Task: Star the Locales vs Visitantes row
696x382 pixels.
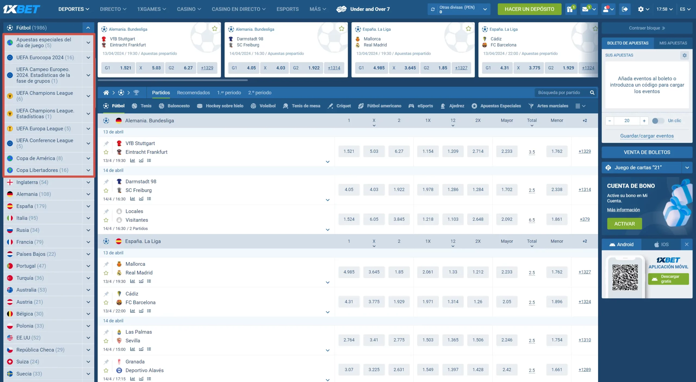Action: tap(106, 220)
